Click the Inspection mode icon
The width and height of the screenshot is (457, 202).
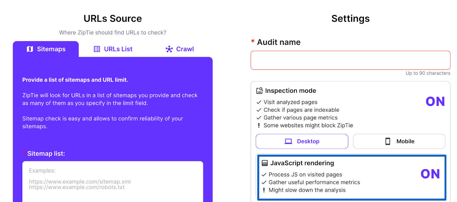(259, 91)
